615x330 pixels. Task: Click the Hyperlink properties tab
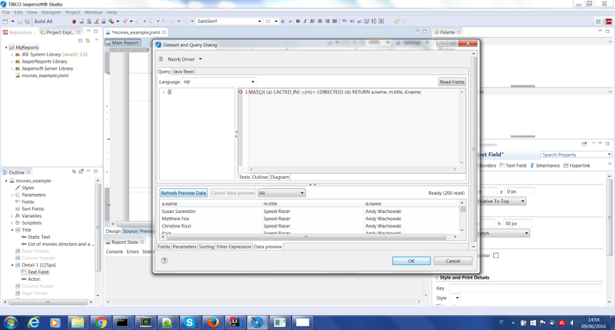(x=577, y=165)
